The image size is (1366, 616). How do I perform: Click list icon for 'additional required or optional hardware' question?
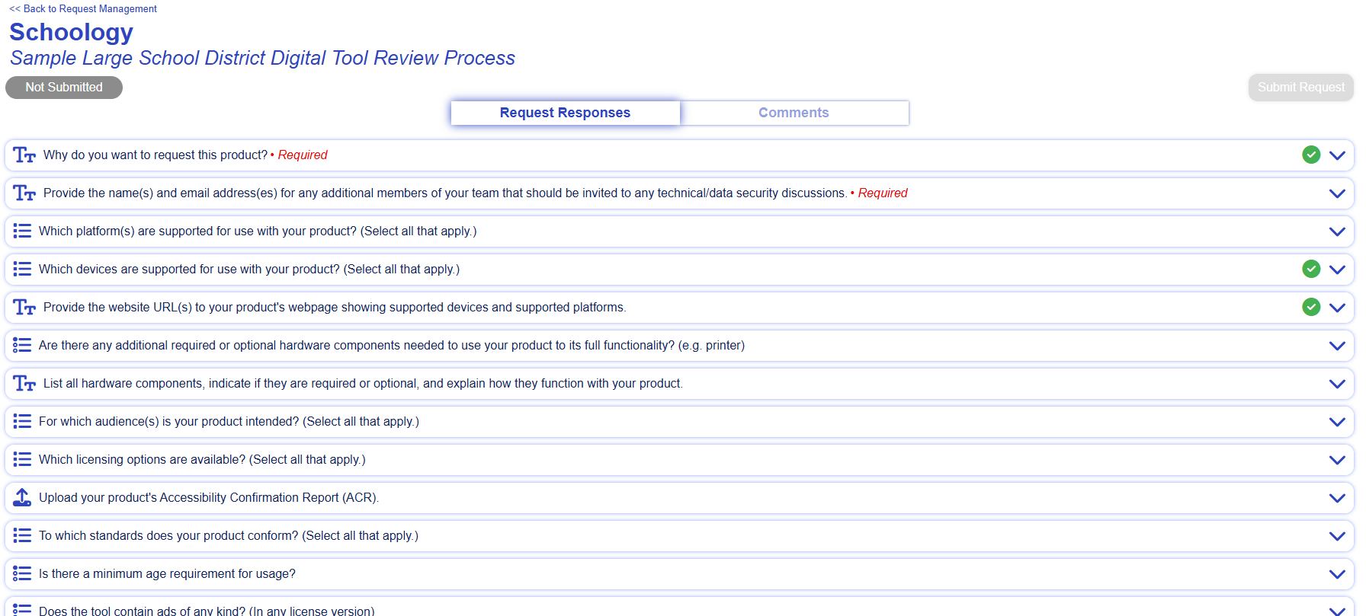coord(22,345)
